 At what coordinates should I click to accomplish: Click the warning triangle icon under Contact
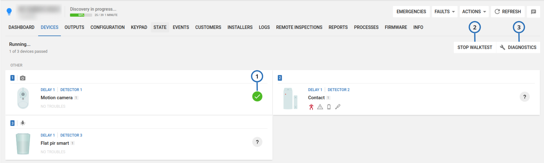click(320, 107)
